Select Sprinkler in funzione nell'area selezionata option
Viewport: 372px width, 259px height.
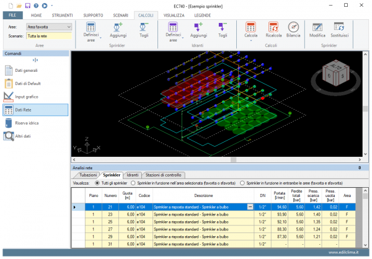133,183
